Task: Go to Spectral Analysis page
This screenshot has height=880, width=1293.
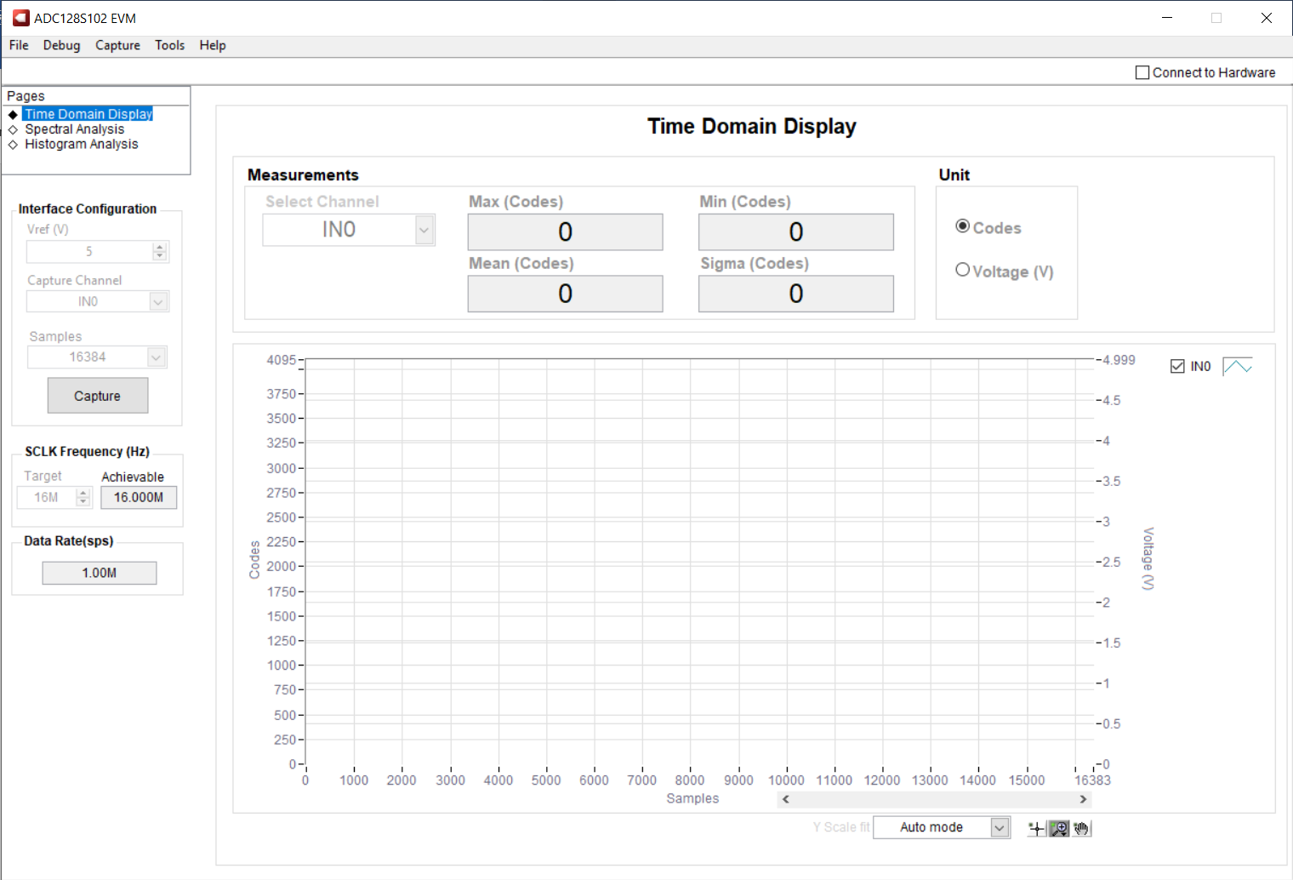Action: 74,129
